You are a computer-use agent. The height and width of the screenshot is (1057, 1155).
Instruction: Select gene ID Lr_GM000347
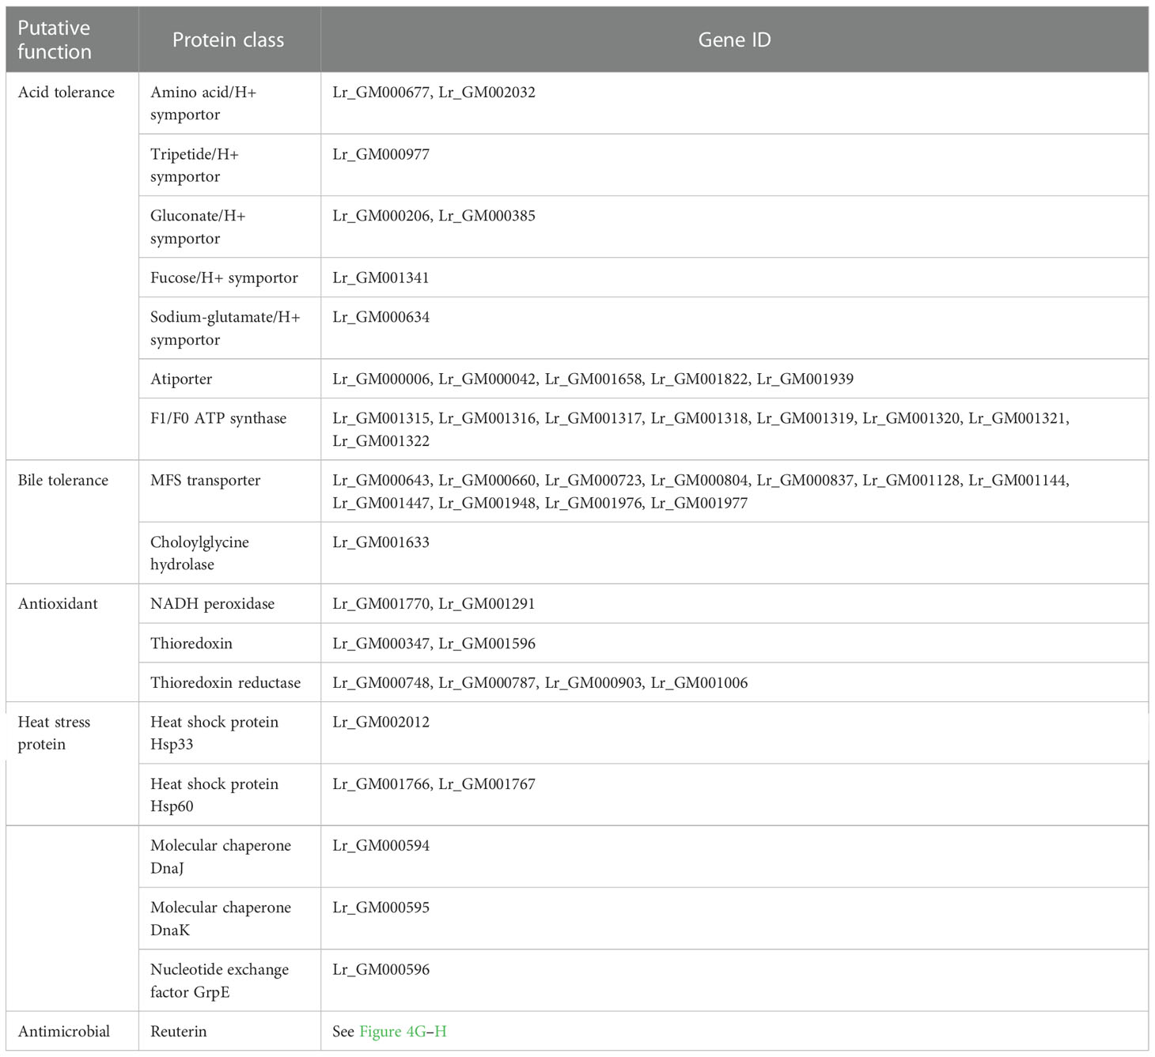(381, 644)
